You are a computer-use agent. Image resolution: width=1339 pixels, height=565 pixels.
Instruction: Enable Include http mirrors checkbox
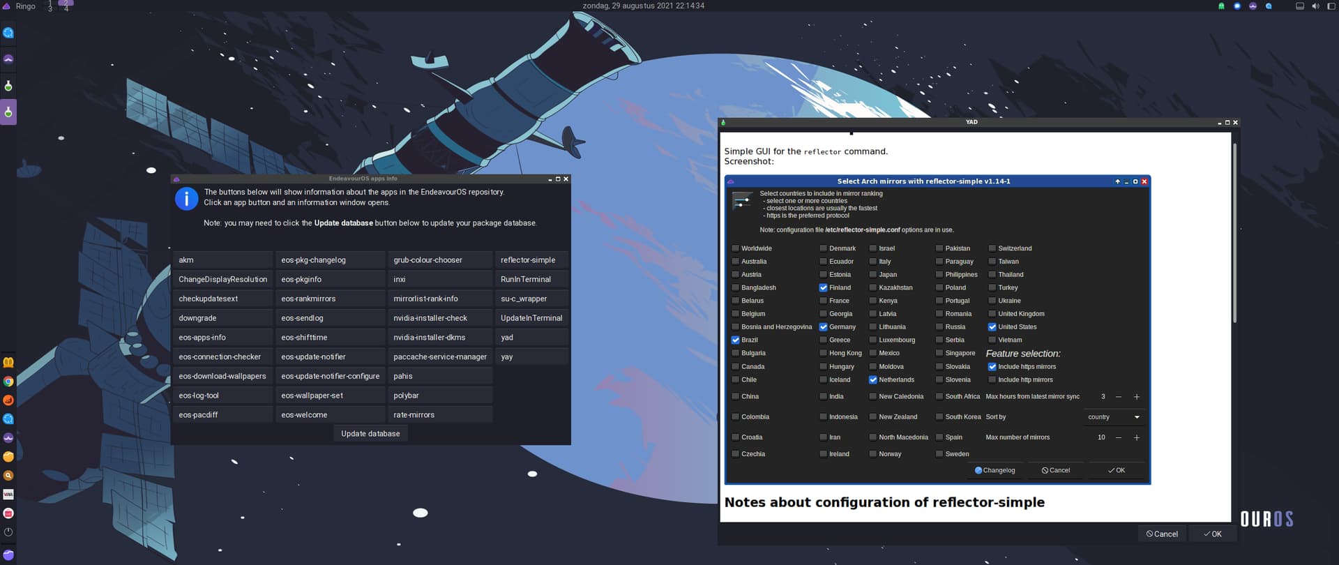[x=992, y=379]
